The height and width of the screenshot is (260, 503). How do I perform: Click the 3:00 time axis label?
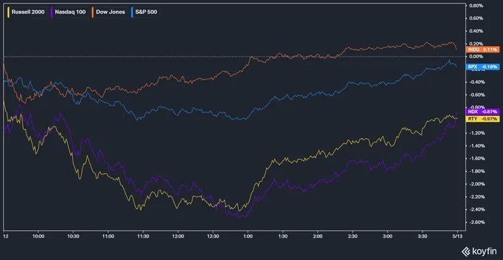(387, 237)
